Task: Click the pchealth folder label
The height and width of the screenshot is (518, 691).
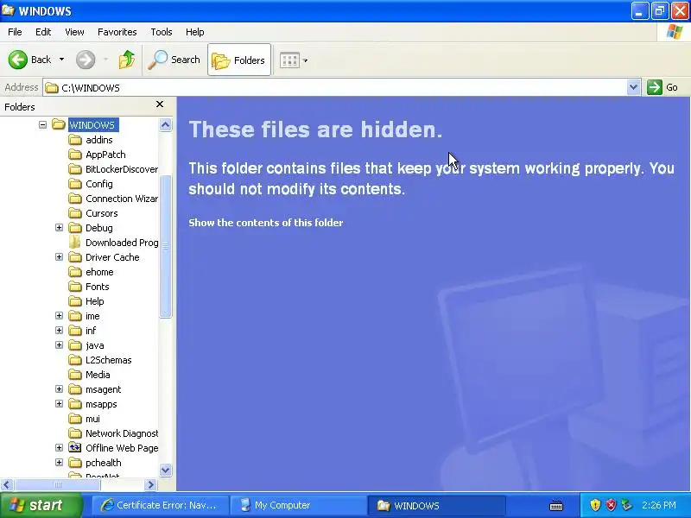Action: (103, 463)
